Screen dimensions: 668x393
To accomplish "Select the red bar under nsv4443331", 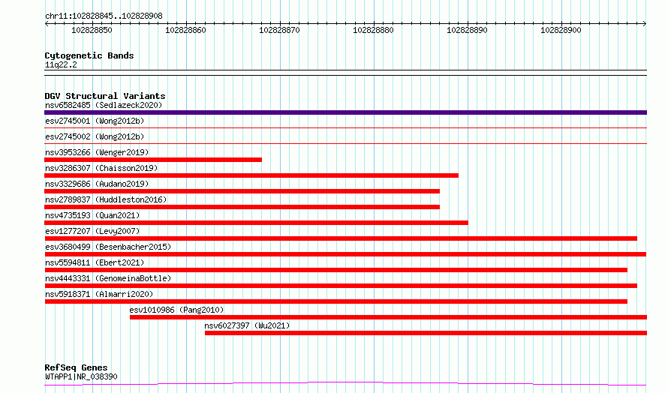I will pos(341,286).
